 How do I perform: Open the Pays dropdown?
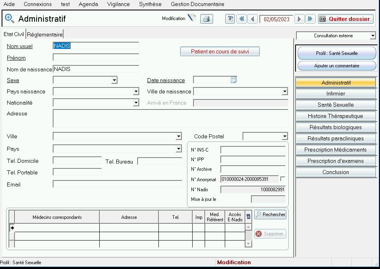[x=179, y=149]
